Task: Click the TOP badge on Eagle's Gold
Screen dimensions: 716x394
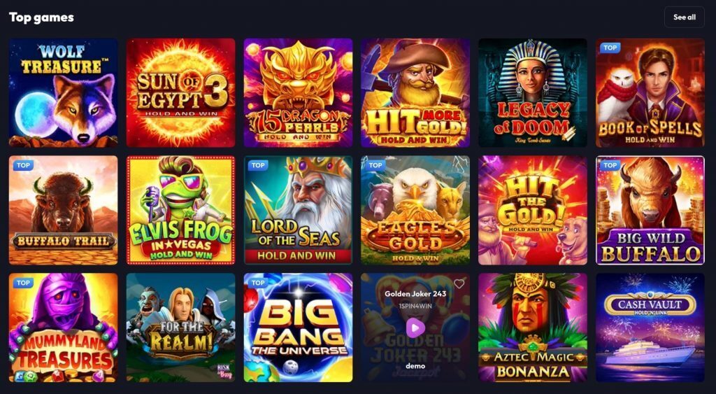Action: [x=375, y=165]
